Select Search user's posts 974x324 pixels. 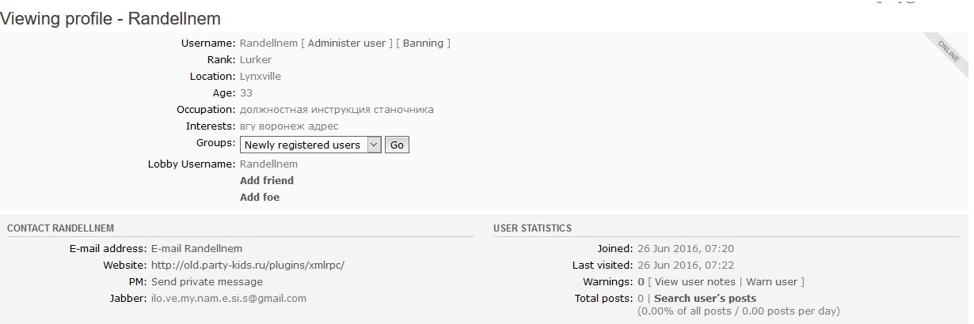point(705,299)
